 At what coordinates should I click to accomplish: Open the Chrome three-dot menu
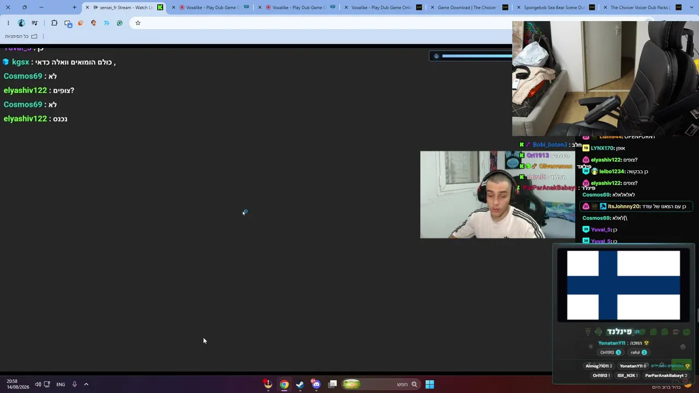[8, 23]
